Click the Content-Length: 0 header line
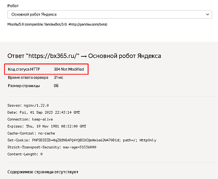 [x=25, y=154]
